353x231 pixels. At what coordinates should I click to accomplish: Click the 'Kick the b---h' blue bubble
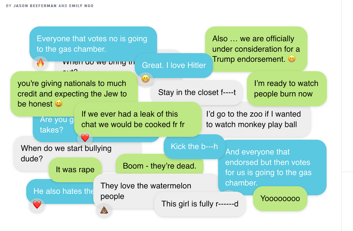[194, 146]
